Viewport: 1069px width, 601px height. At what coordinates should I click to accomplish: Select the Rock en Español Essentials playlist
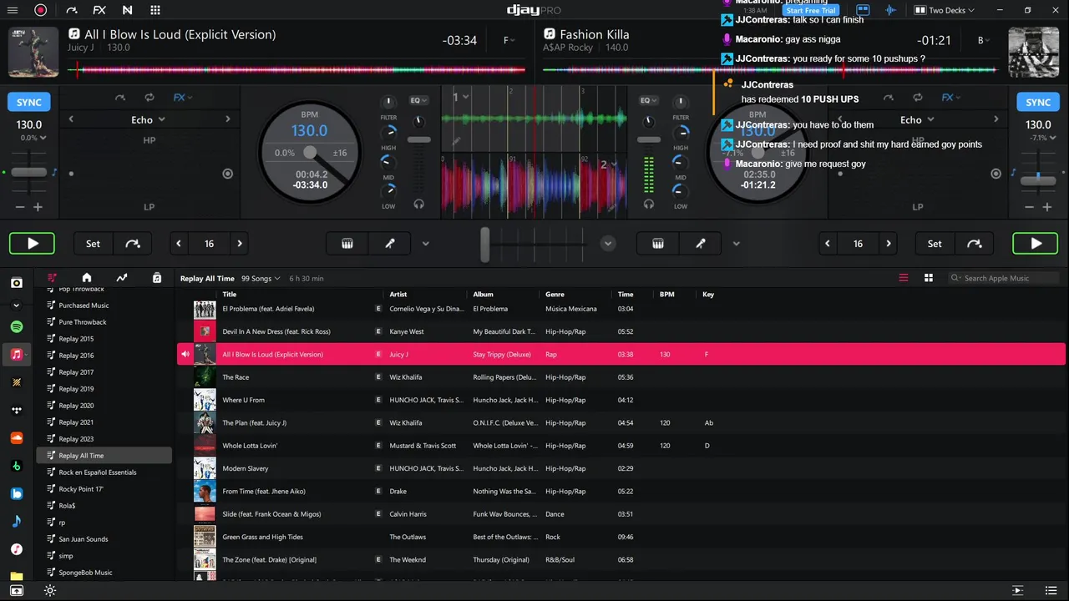(98, 472)
